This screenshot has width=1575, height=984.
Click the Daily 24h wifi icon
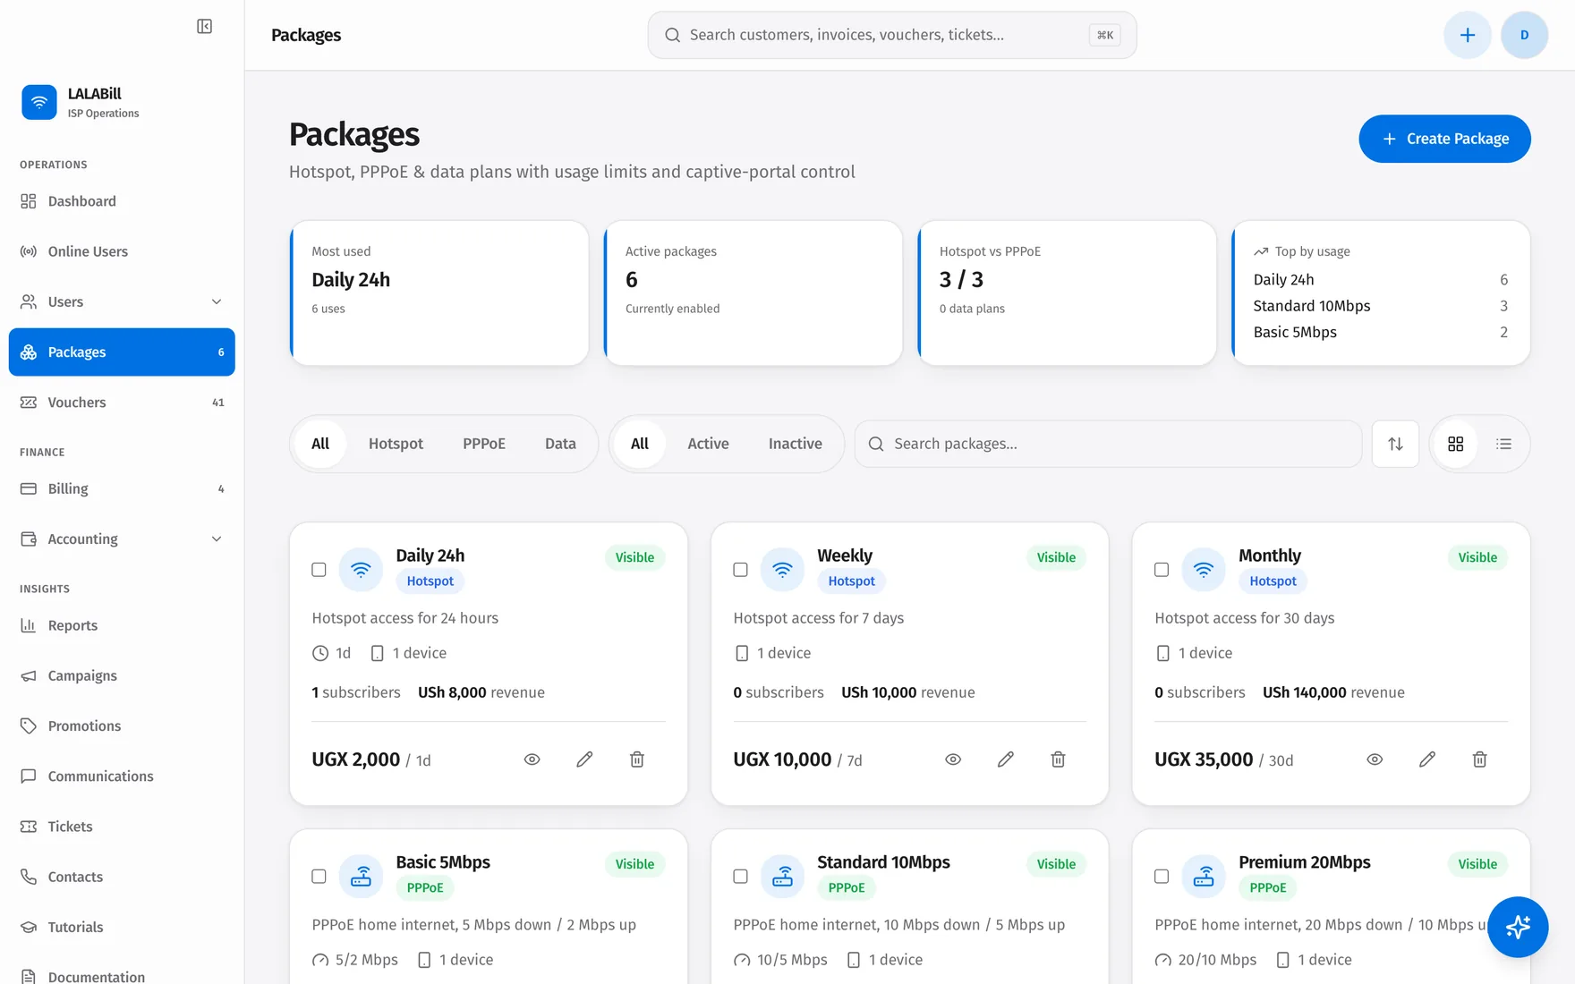coord(361,569)
